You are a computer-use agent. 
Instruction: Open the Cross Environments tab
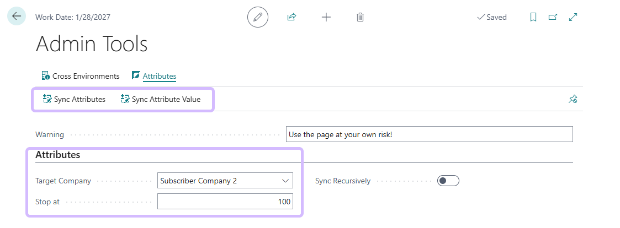[x=80, y=76]
